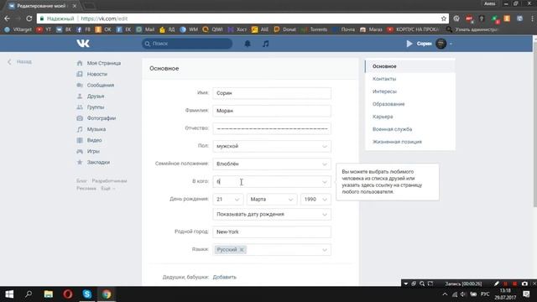This screenshot has height=302, width=537.
Task: Open the Пол dropdown showing мужской
Action: point(272,146)
